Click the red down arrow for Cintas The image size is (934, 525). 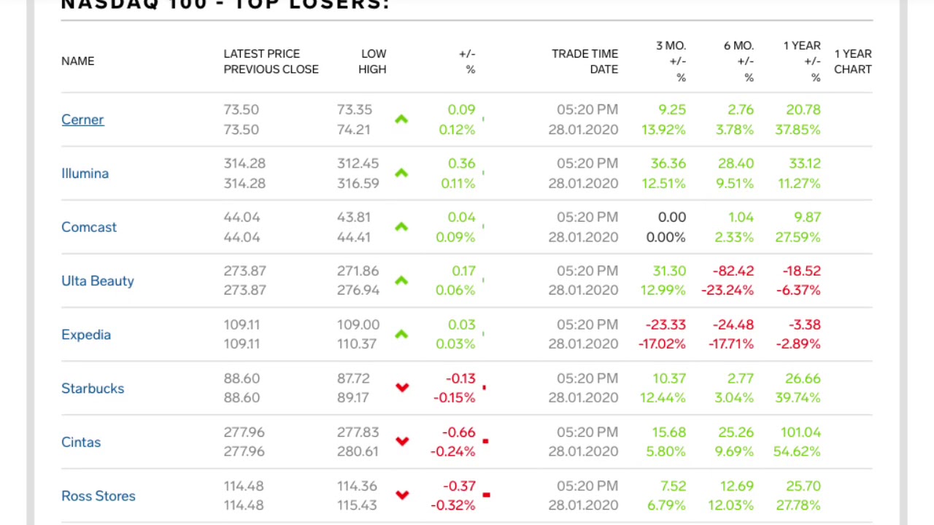point(402,442)
